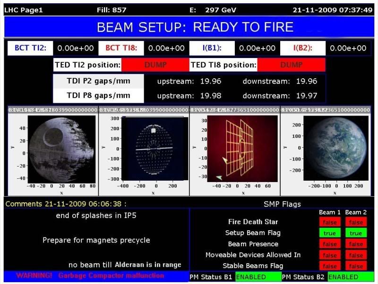This screenshot has height=284, width=378.
Task: Click the BCT TI2 label
Action: pos(30,48)
